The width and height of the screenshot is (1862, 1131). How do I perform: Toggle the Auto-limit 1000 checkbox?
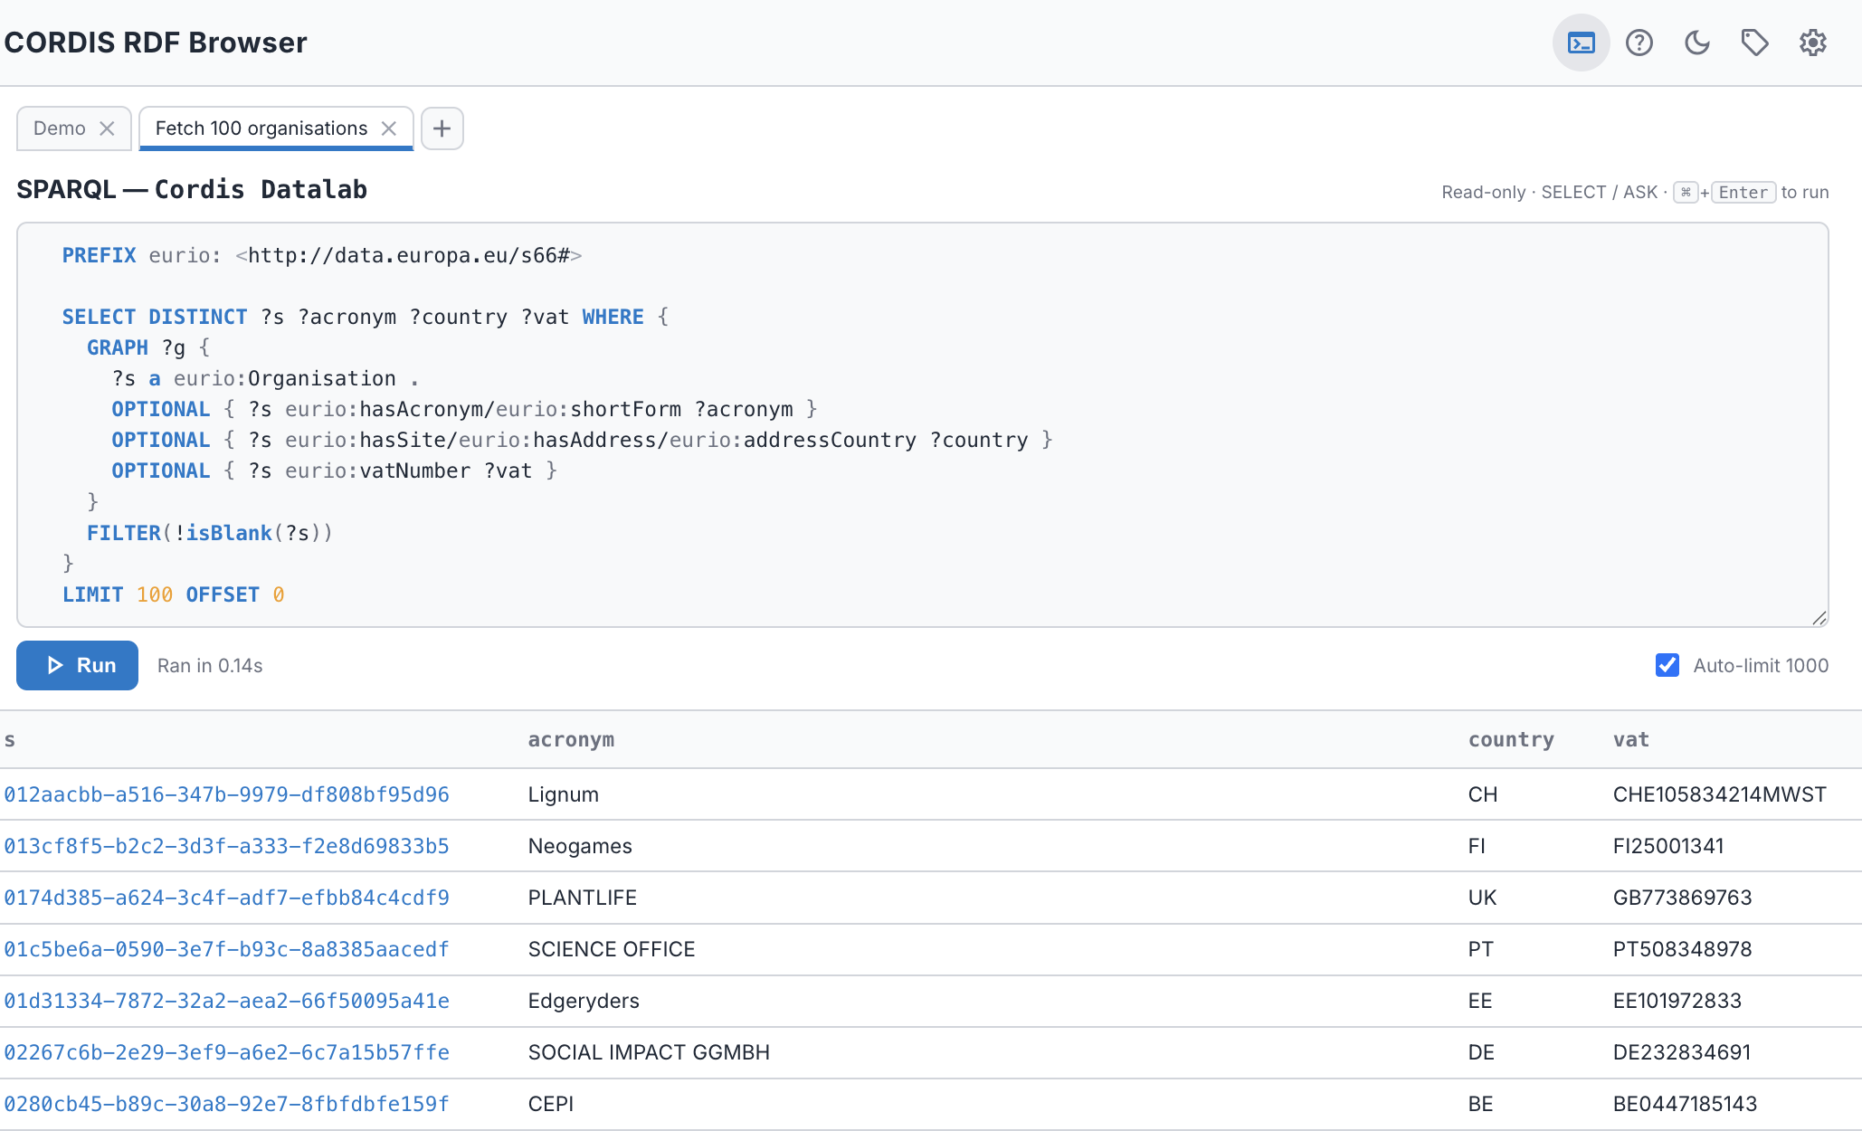point(1667,665)
